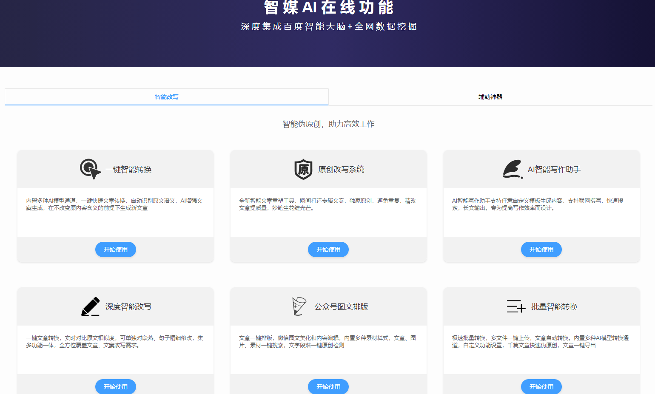
Task: Open the AI智能写作助手 title text
Action: [554, 170]
